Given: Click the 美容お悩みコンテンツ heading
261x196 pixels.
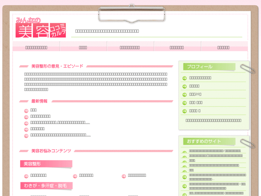Looking at the screenshot, I should pyautogui.click(x=51, y=151).
